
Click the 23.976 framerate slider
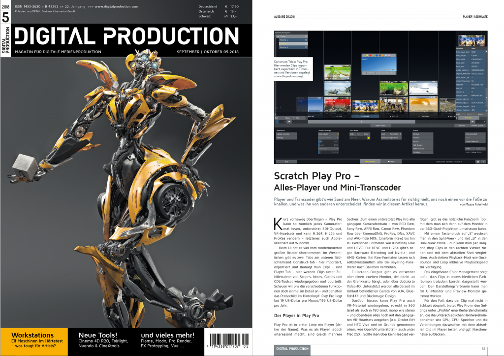(328, 152)
